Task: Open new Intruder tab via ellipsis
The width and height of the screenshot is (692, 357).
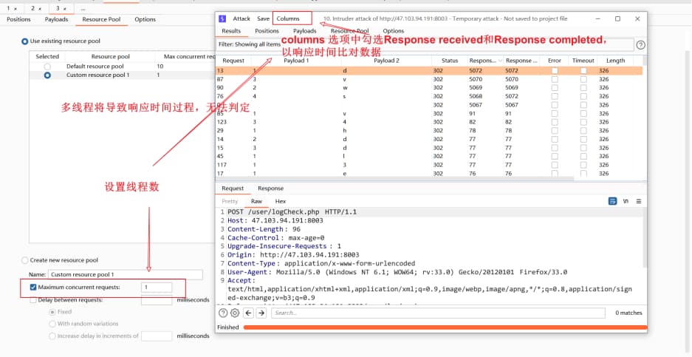Action: pyautogui.click(x=83, y=8)
